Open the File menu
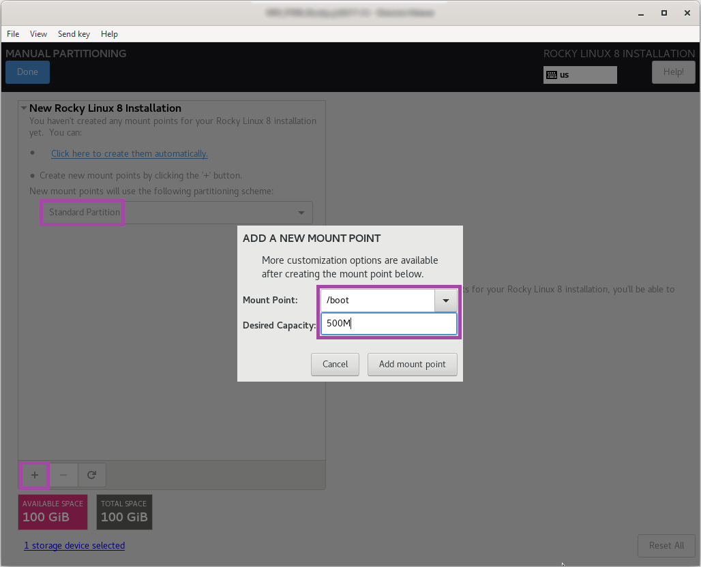701x567 pixels. [x=13, y=34]
